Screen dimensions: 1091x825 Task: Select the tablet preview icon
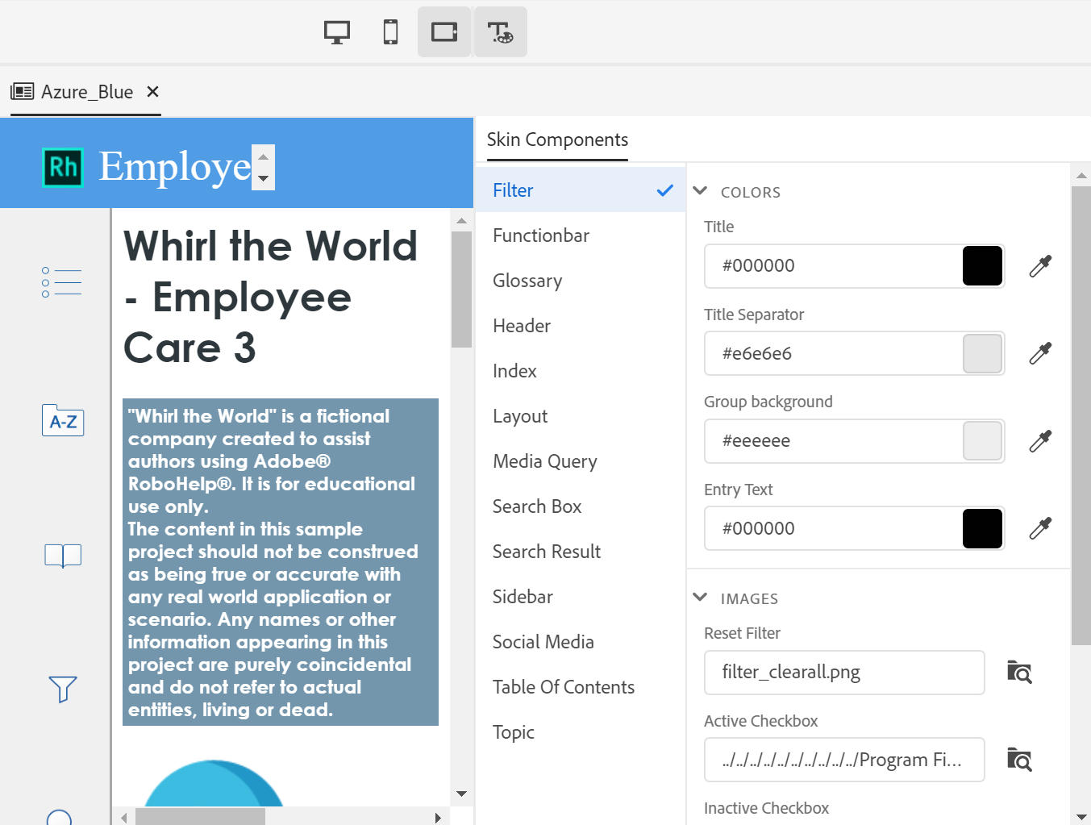(443, 32)
